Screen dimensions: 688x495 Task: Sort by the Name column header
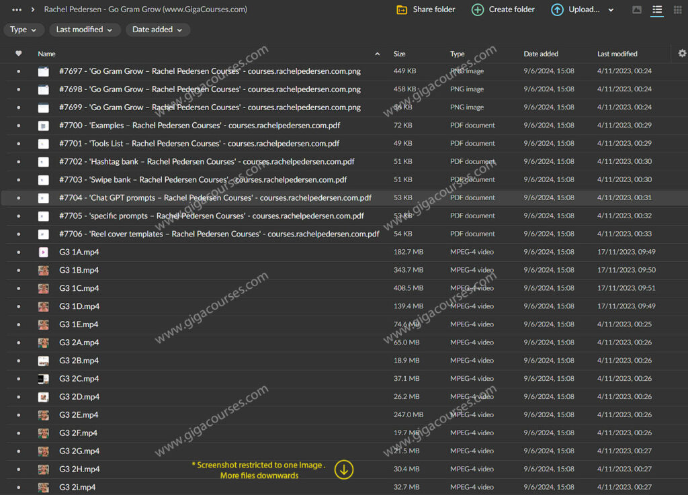47,54
